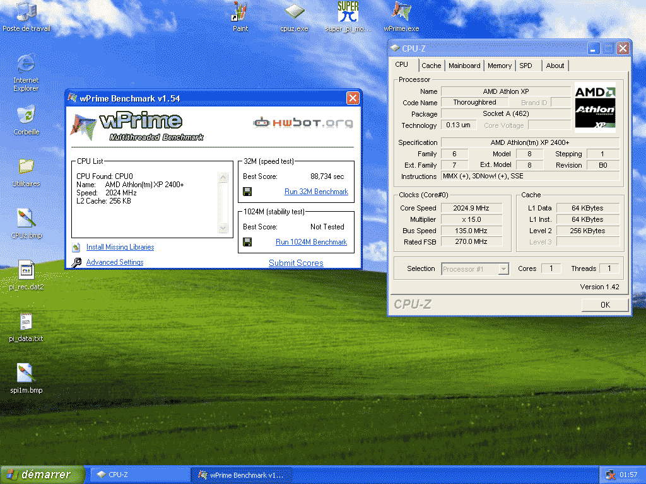Click the wPrime logo in the wPrime window

point(138,126)
